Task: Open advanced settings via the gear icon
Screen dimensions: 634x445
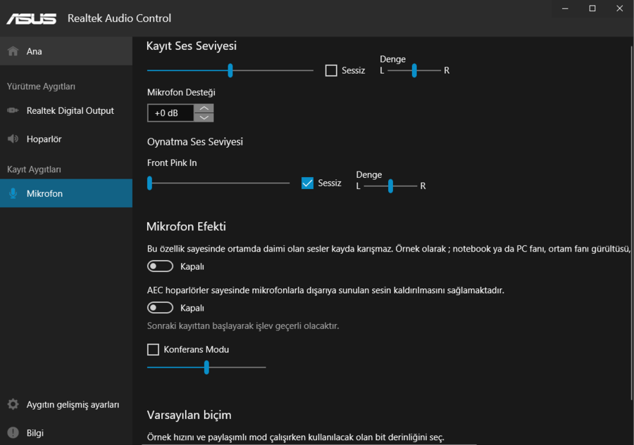Action: pyautogui.click(x=13, y=404)
